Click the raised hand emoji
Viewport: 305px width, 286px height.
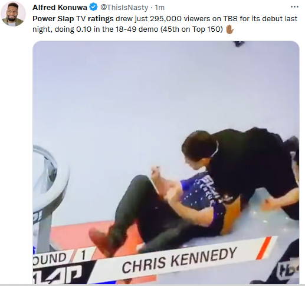(x=229, y=29)
